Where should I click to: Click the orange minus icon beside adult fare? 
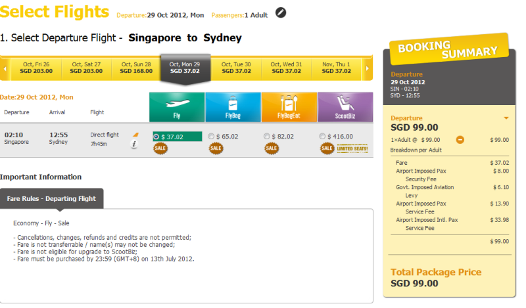(x=460, y=140)
